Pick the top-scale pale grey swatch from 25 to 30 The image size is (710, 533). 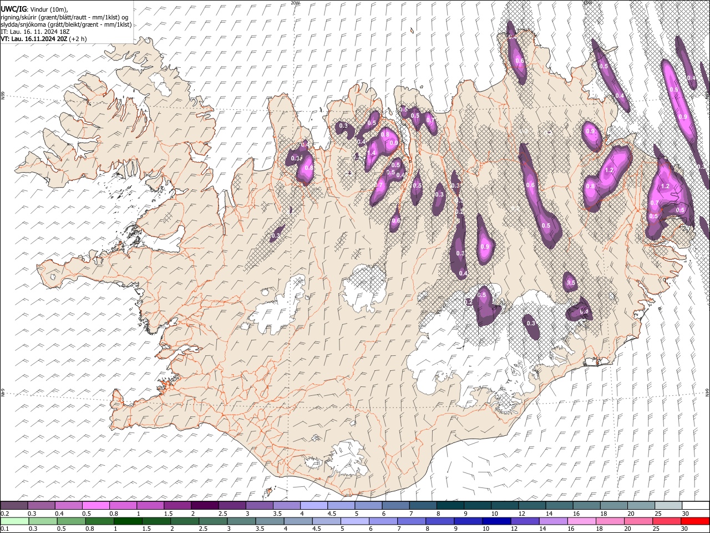[x=668, y=506]
